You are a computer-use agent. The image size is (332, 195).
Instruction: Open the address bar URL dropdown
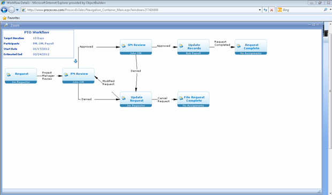click(x=260, y=10)
